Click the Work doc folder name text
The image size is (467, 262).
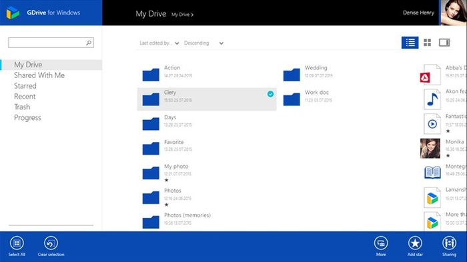(x=317, y=92)
